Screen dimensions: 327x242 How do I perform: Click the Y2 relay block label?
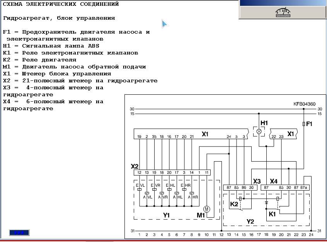pyautogui.click(x=250, y=221)
